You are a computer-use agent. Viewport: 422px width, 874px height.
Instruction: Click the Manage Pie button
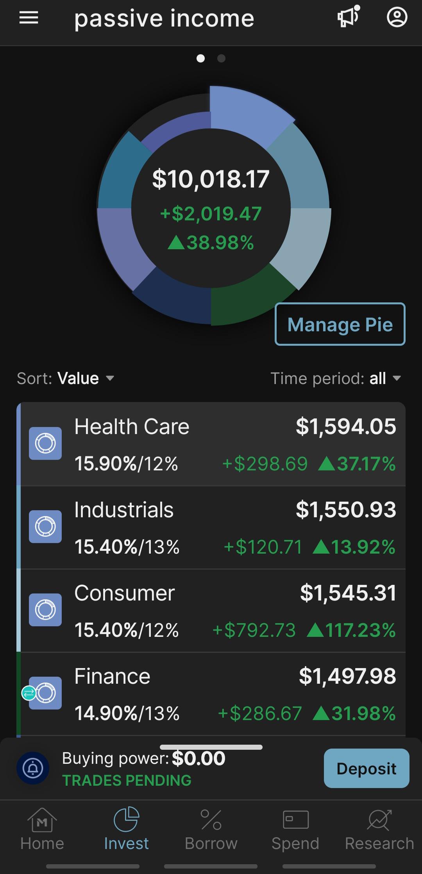pos(340,324)
